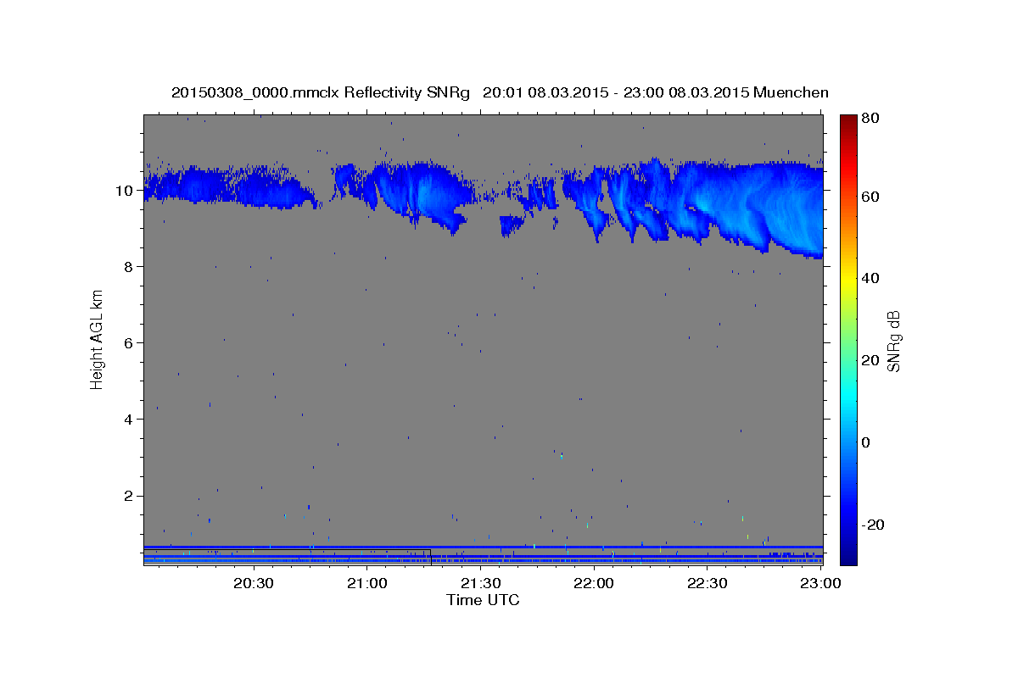Select the 20:30 time tick label
Screen dimensions: 1018x678
click(253, 583)
